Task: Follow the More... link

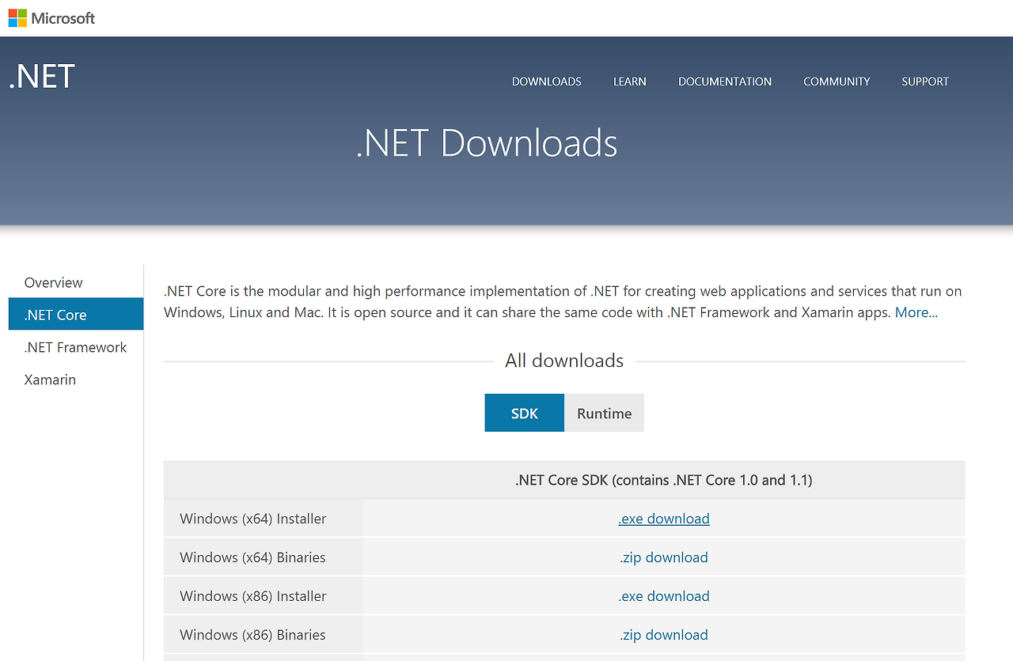Action: (x=916, y=312)
